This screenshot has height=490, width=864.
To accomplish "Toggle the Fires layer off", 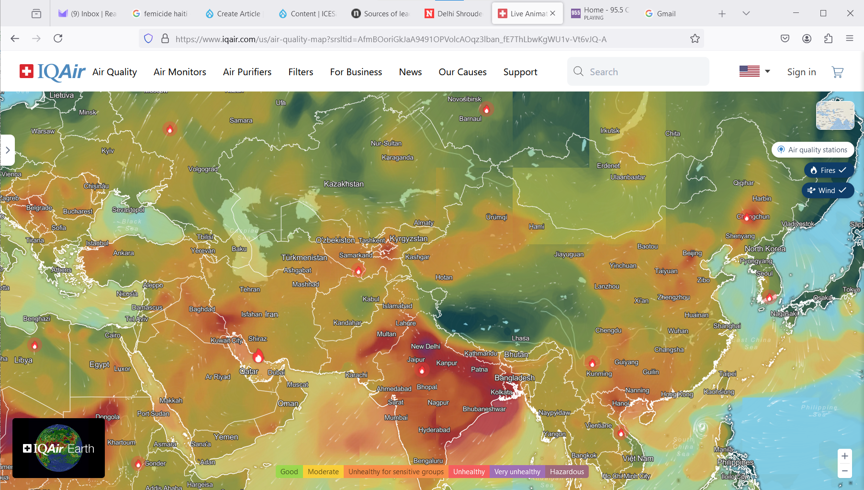I will point(829,171).
